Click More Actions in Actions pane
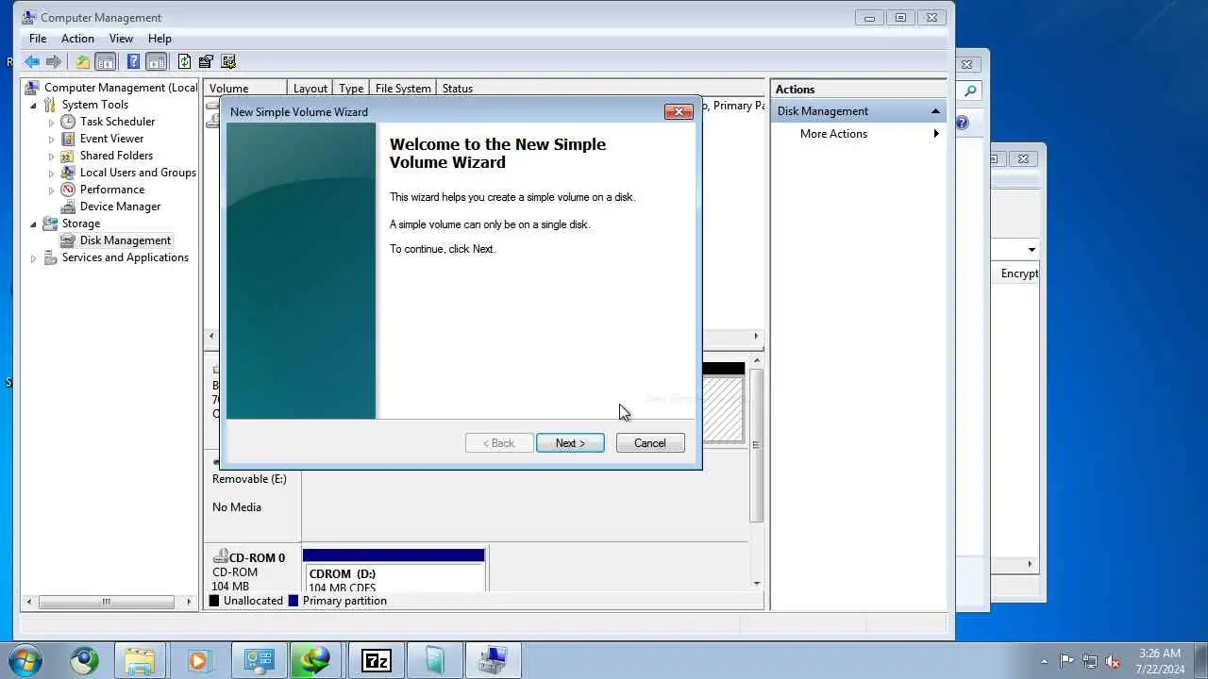Screen dimensions: 1208x679 click(833, 134)
